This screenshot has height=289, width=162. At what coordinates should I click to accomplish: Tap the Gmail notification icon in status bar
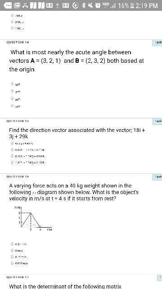tap(18, 6)
